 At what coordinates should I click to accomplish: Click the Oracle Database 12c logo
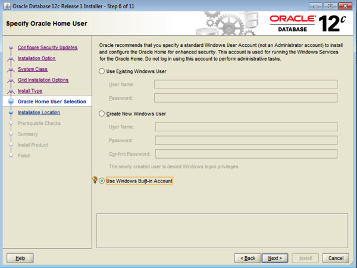click(x=308, y=23)
